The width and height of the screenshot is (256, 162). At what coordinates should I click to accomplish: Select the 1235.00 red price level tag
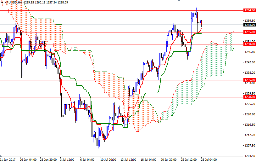click(x=249, y=80)
